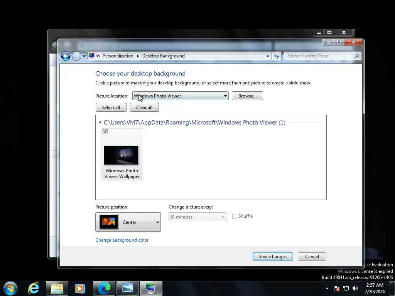Open Change background color link
Viewport: 395px width, 296px height.
click(122, 240)
